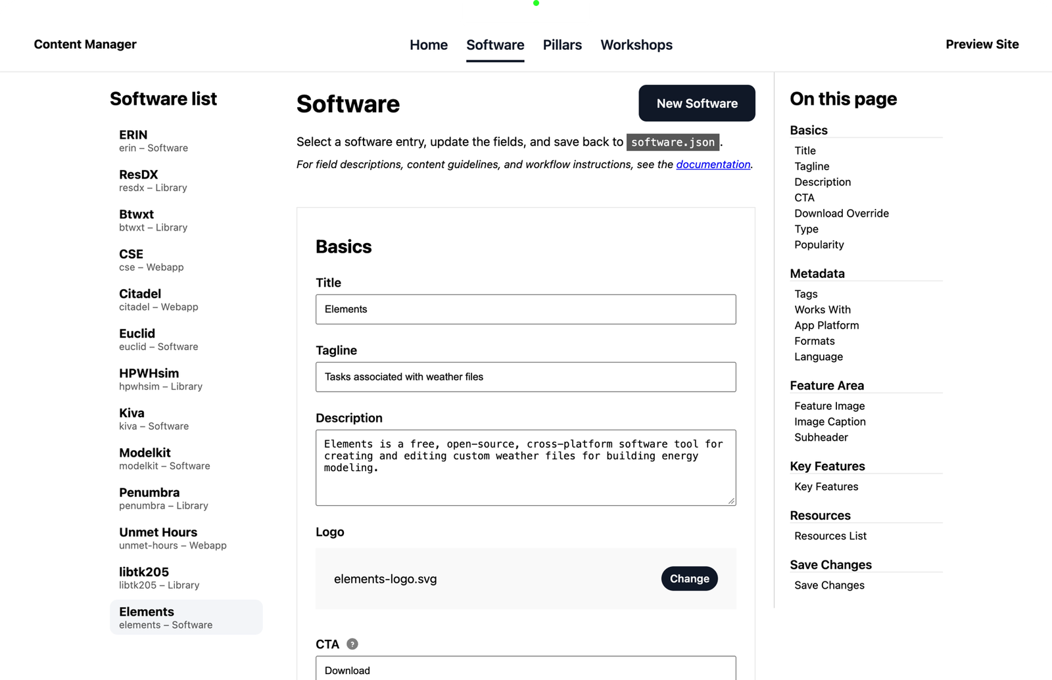This screenshot has width=1052, height=680.
Task: Click the Content Manager title
Action: [85, 44]
